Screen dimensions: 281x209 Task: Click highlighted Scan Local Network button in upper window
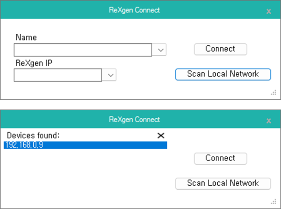pos(223,74)
